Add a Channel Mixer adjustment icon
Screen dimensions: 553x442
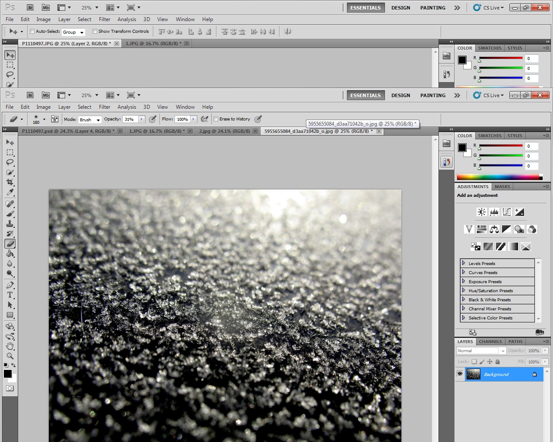point(532,229)
